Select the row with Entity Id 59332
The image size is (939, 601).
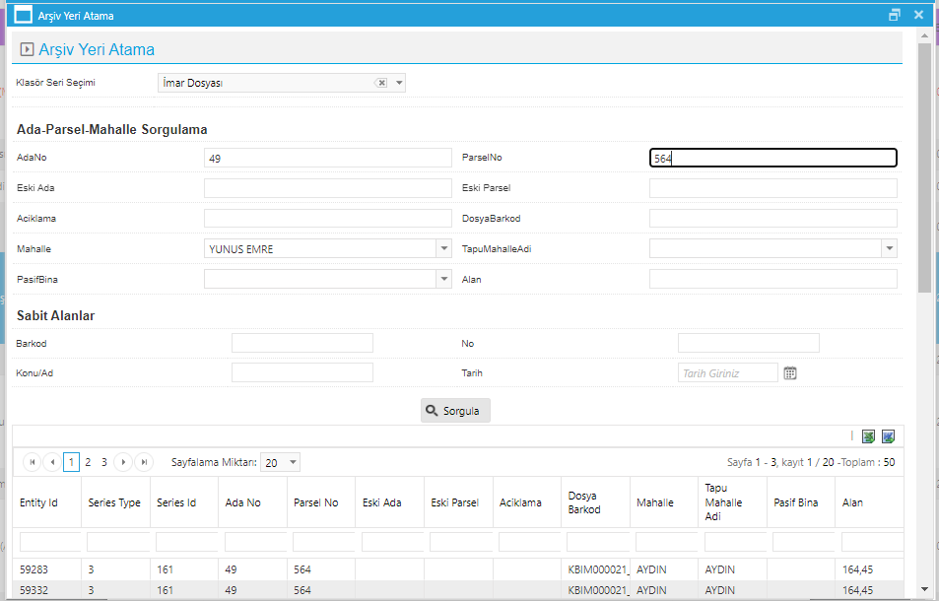[458, 590]
